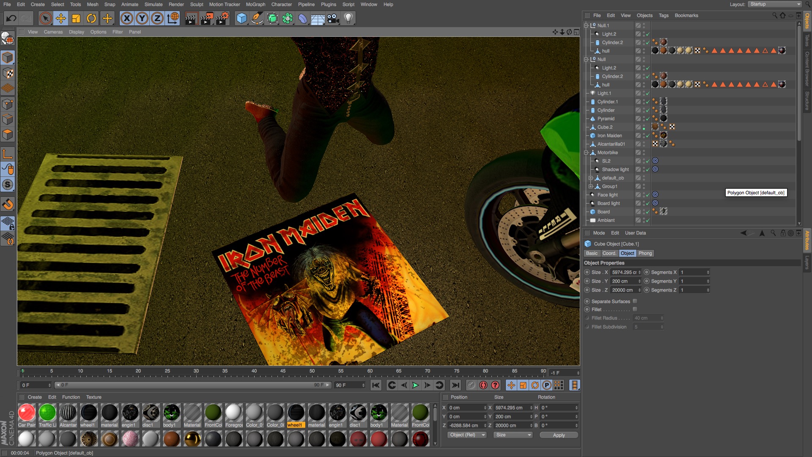Toggle the X-axis lock icon
This screenshot has height=457, width=812.
(126, 18)
